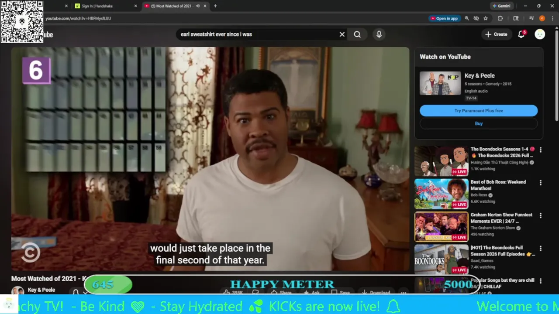Bookmark this page with the star icon
559x314 pixels.
pos(485,18)
